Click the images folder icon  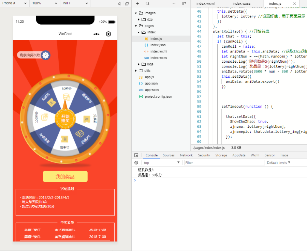141,13
